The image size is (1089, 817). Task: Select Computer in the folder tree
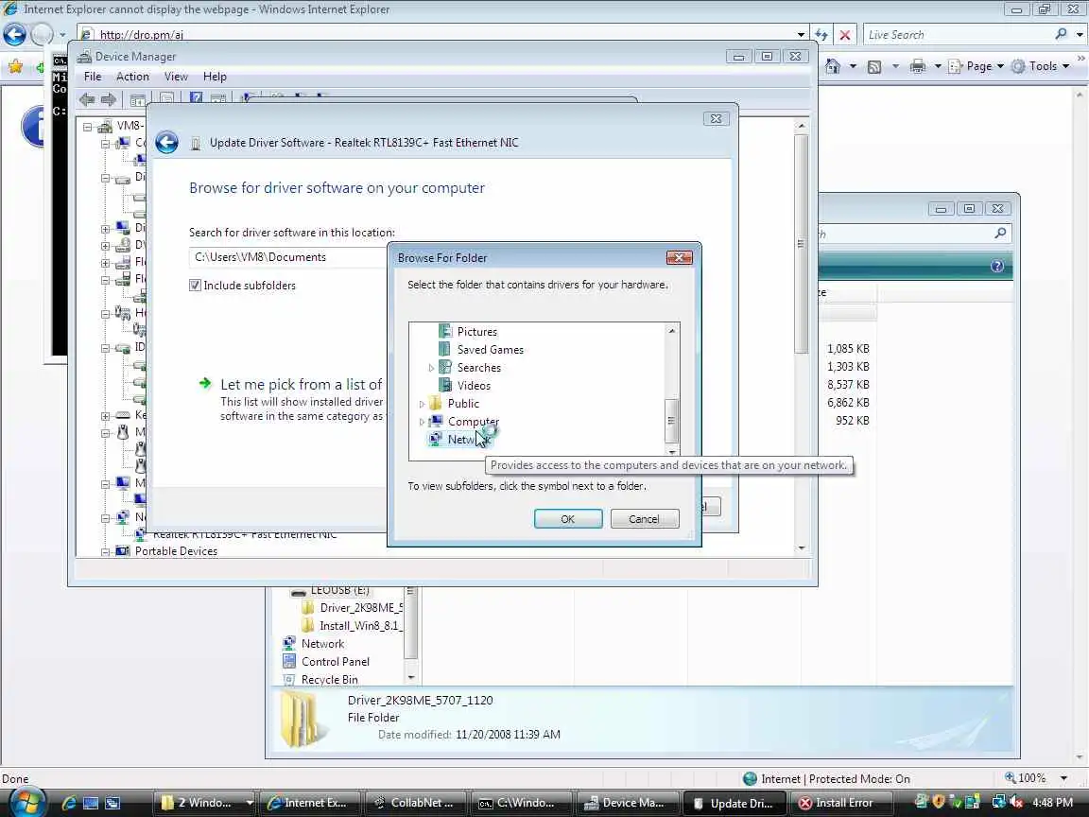(473, 421)
